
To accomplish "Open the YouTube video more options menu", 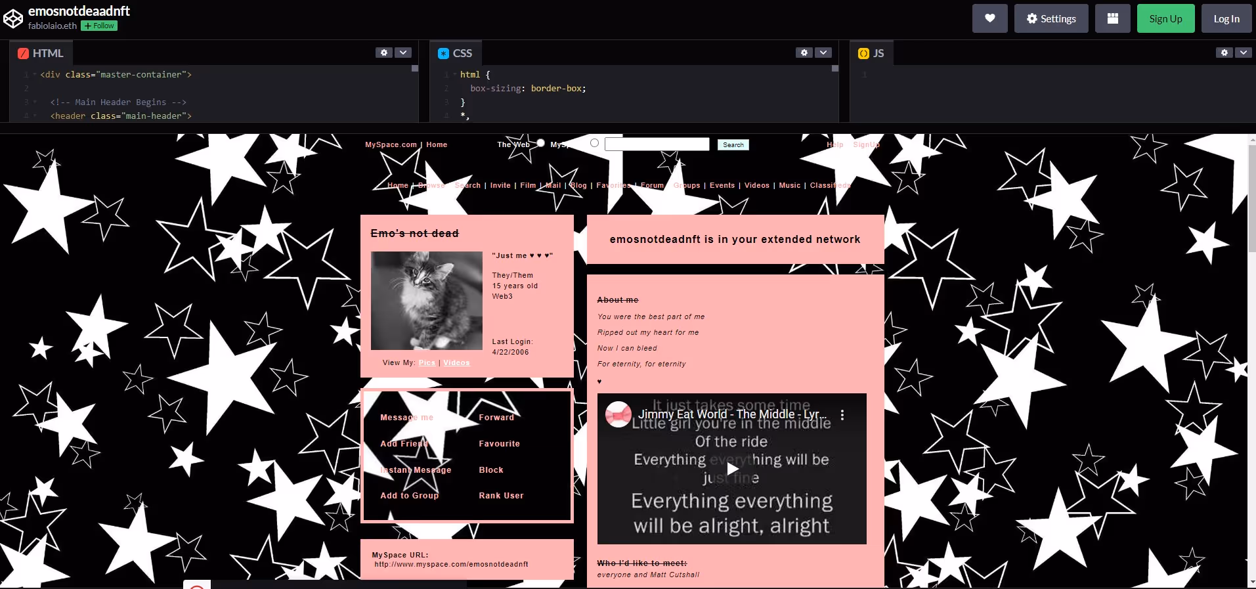I will point(842,415).
